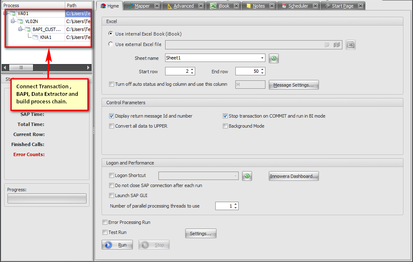Click the process list horizontal scrollbar

(x=47, y=67)
